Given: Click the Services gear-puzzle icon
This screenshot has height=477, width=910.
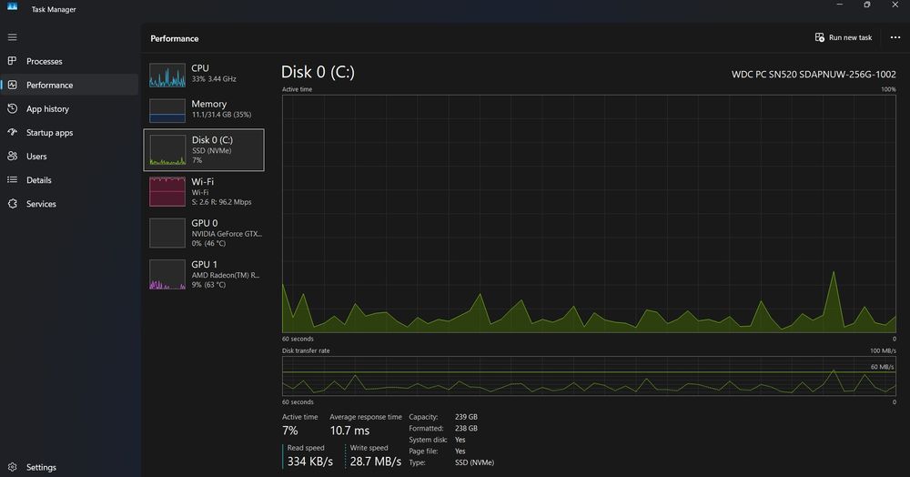Looking at the screenshot, I should [12, 204].
